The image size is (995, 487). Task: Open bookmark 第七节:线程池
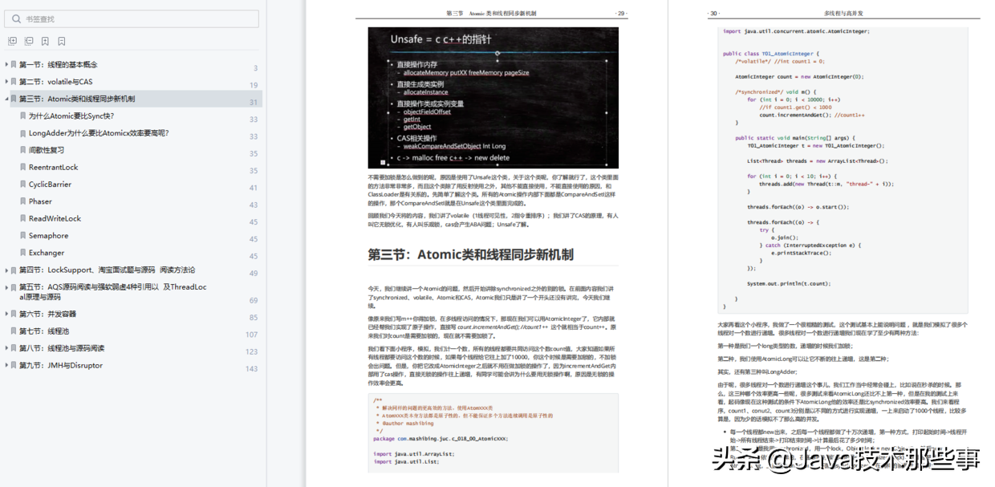coord(44,331)
